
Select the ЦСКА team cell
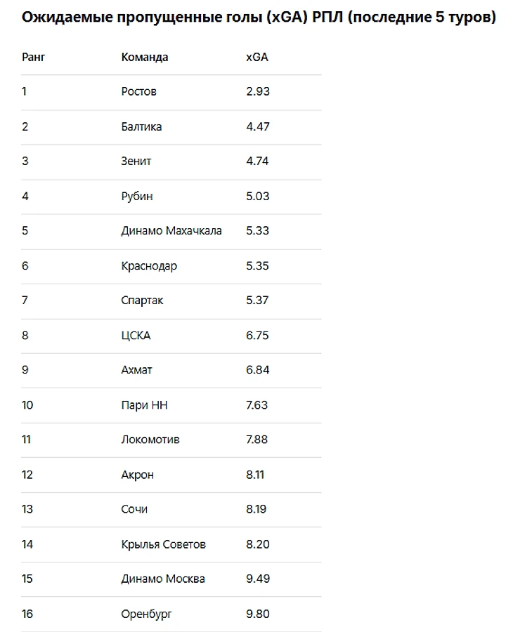(135, 335)
